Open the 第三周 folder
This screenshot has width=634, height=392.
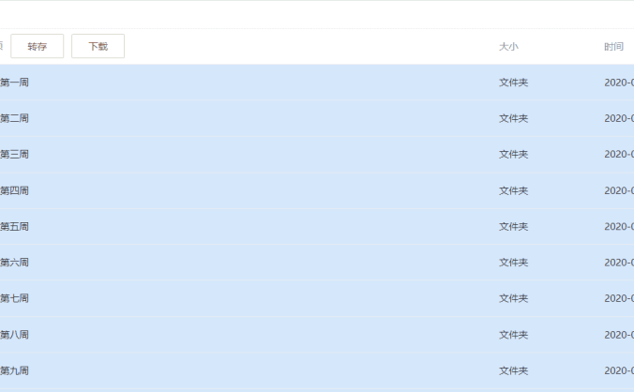pos(15,155)
